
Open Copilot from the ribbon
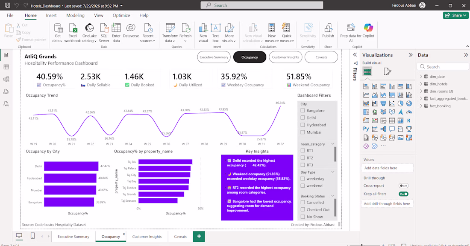coord(368,31)
